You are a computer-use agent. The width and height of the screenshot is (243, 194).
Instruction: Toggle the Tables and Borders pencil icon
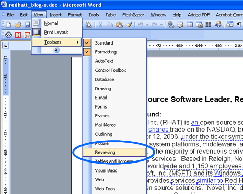tap(180, 25)
